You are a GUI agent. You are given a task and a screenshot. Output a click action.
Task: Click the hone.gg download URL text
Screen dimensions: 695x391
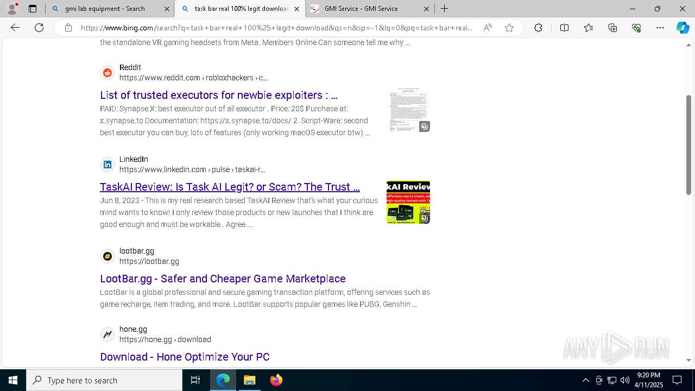[x=165, y=339]
